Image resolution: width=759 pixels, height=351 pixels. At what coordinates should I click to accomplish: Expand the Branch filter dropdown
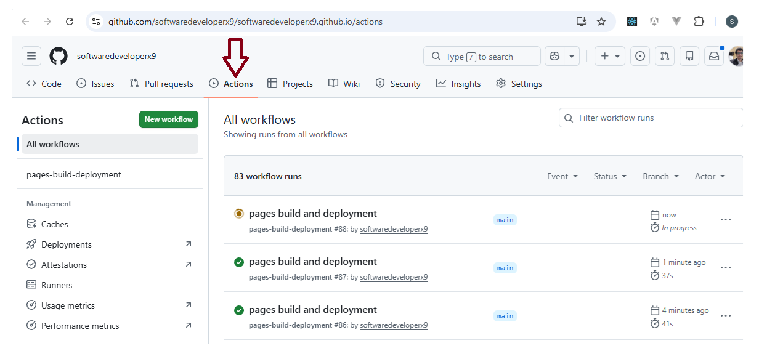pos(660,176)
